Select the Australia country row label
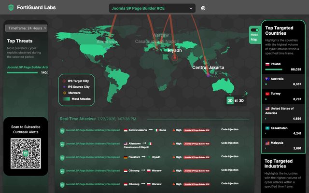The width and height of the screenshot is (309, 193). pyautogui.click(x=277, y=79)
